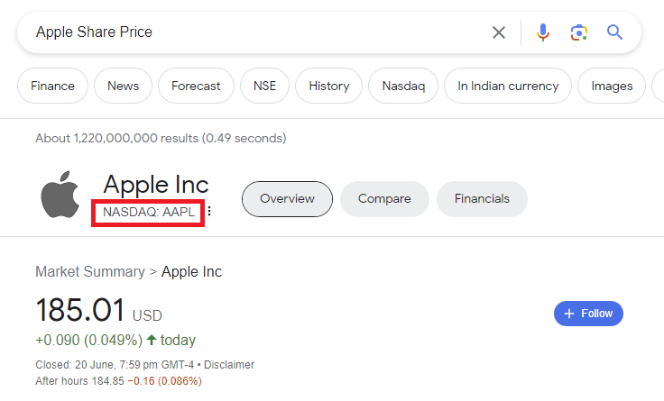
Task: Click the blue search magnifier icon
Action: [615, 32]
